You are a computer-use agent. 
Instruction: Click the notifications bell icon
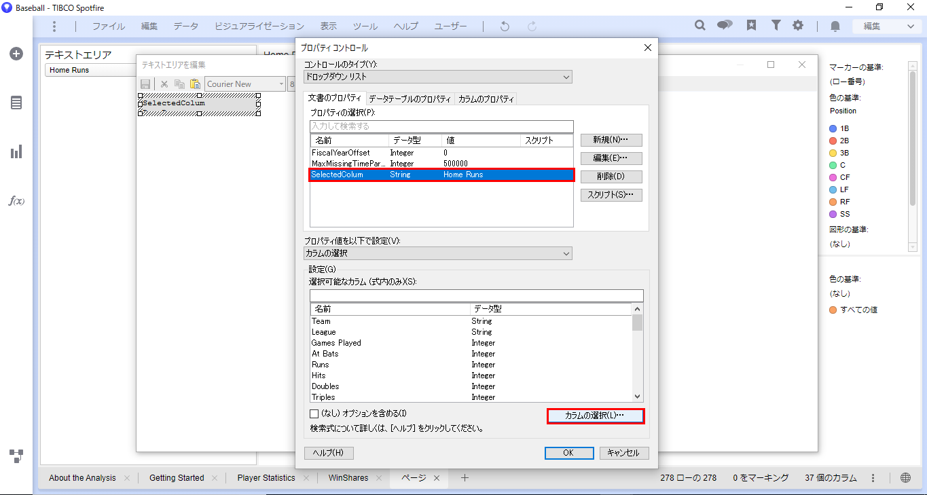(835, 26)
